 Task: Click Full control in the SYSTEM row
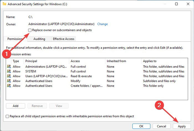point(78,71)
